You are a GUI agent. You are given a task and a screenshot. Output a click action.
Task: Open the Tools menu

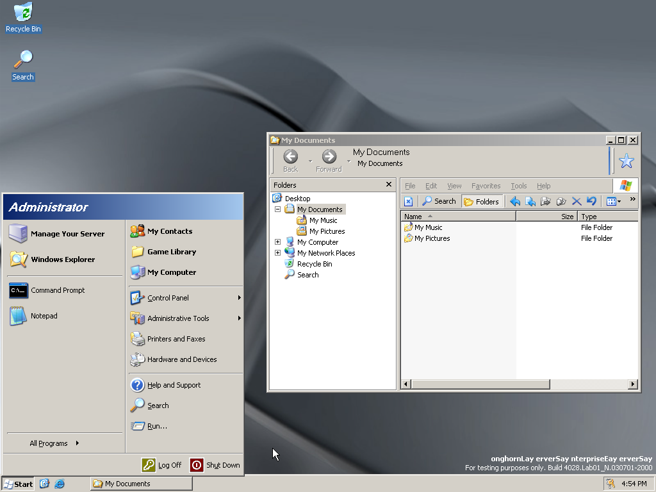(x=518, y=186)
